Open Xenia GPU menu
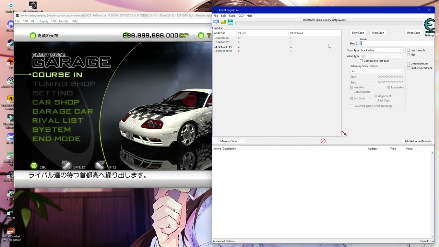439x247 pixels. [34, 21]
